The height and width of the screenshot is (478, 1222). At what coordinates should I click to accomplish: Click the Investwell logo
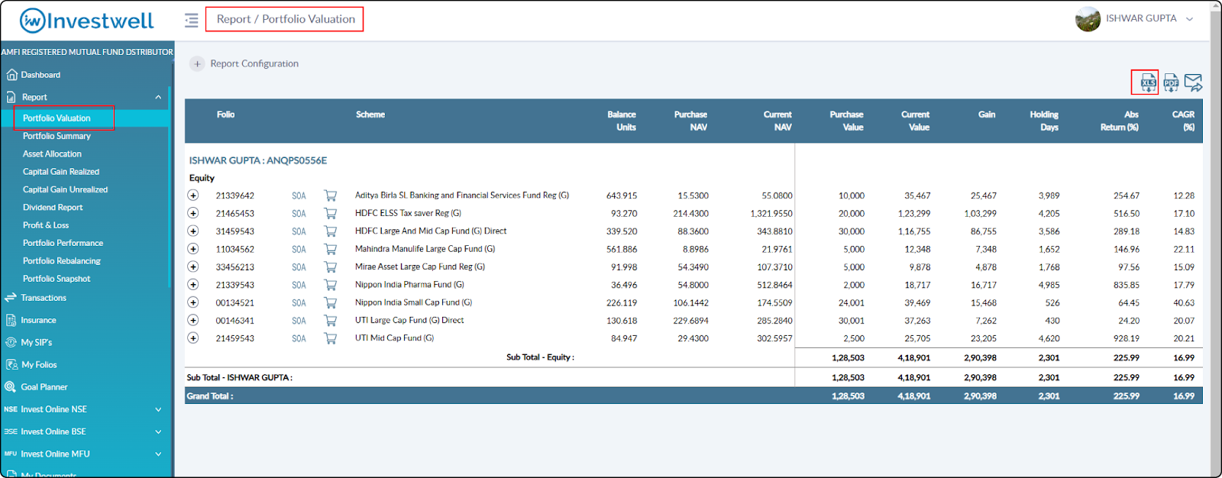pyautogui.click(x=86, y=21)
